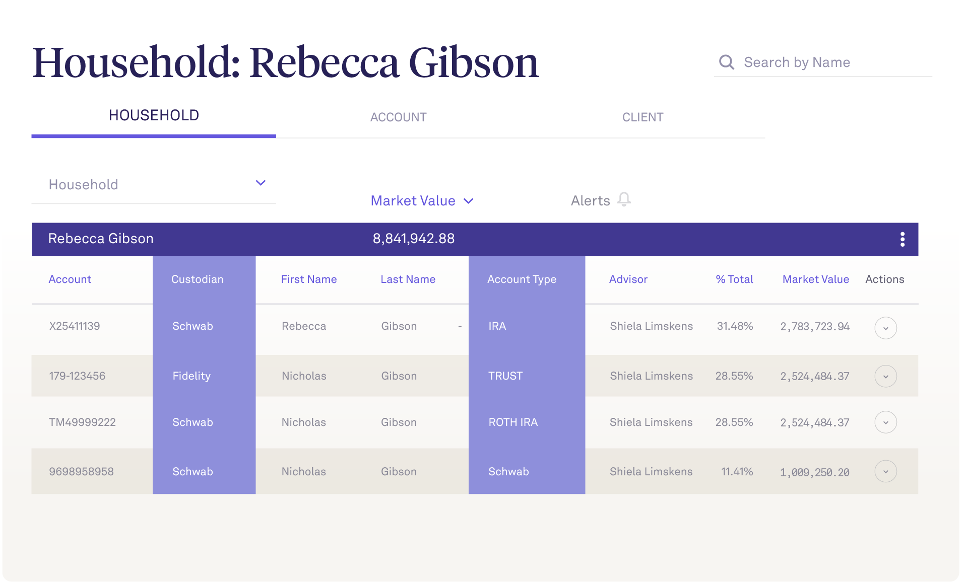
Task: Select the Household tab
Action: [x=154, y=115]
